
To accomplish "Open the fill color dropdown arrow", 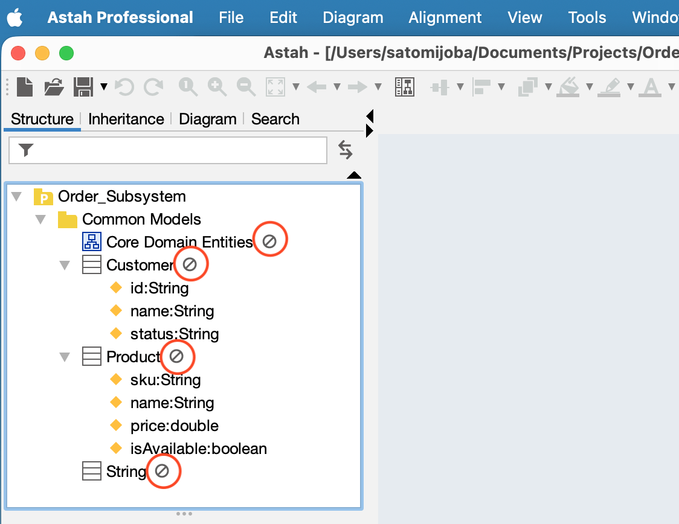I will tap(590, 86).
